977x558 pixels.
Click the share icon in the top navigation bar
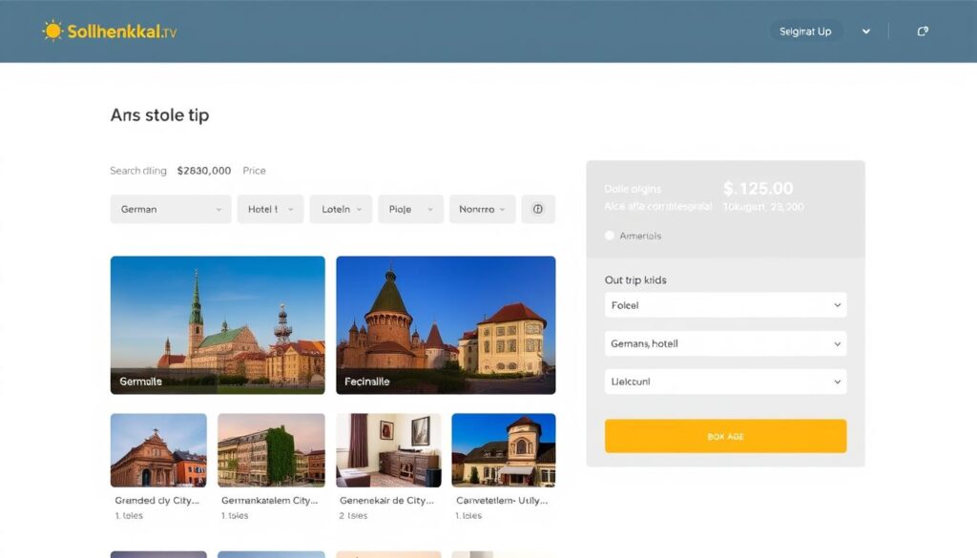pos(922,30)
